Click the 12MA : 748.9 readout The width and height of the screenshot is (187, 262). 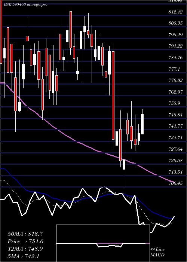25,249
